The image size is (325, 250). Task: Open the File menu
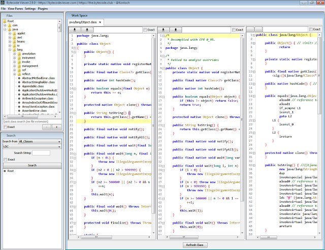coord(4,9)
